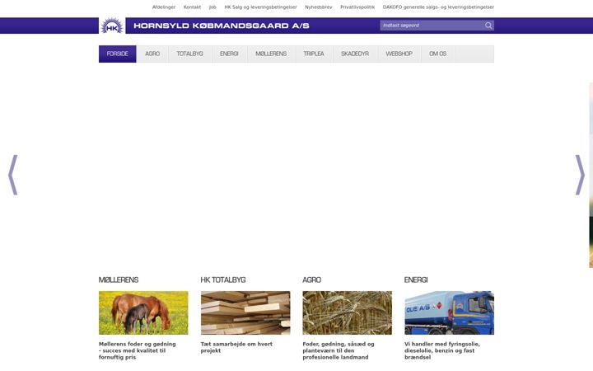The height and width of the screenshot is (371, 593).
Task: Go to next slide with right arrow
Action: (x=580, y=175)
